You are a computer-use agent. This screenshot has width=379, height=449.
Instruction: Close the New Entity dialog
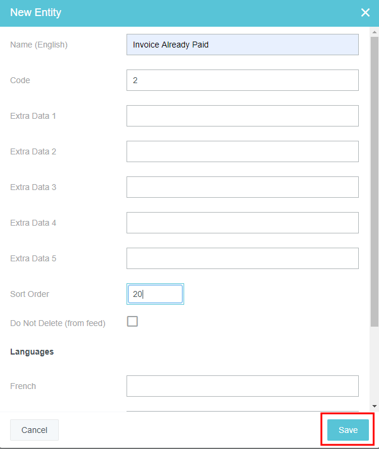click(365, 12)
